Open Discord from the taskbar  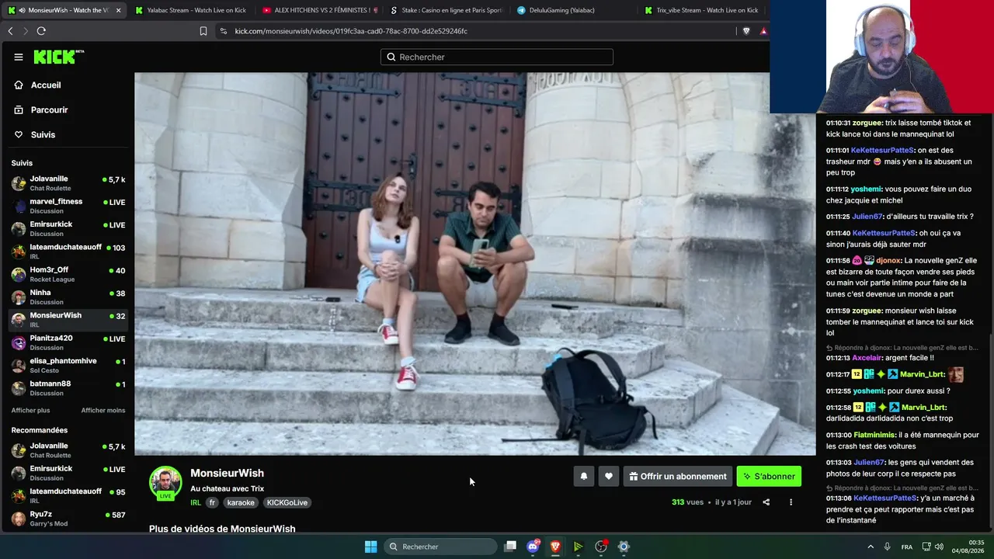click(533, 547)
